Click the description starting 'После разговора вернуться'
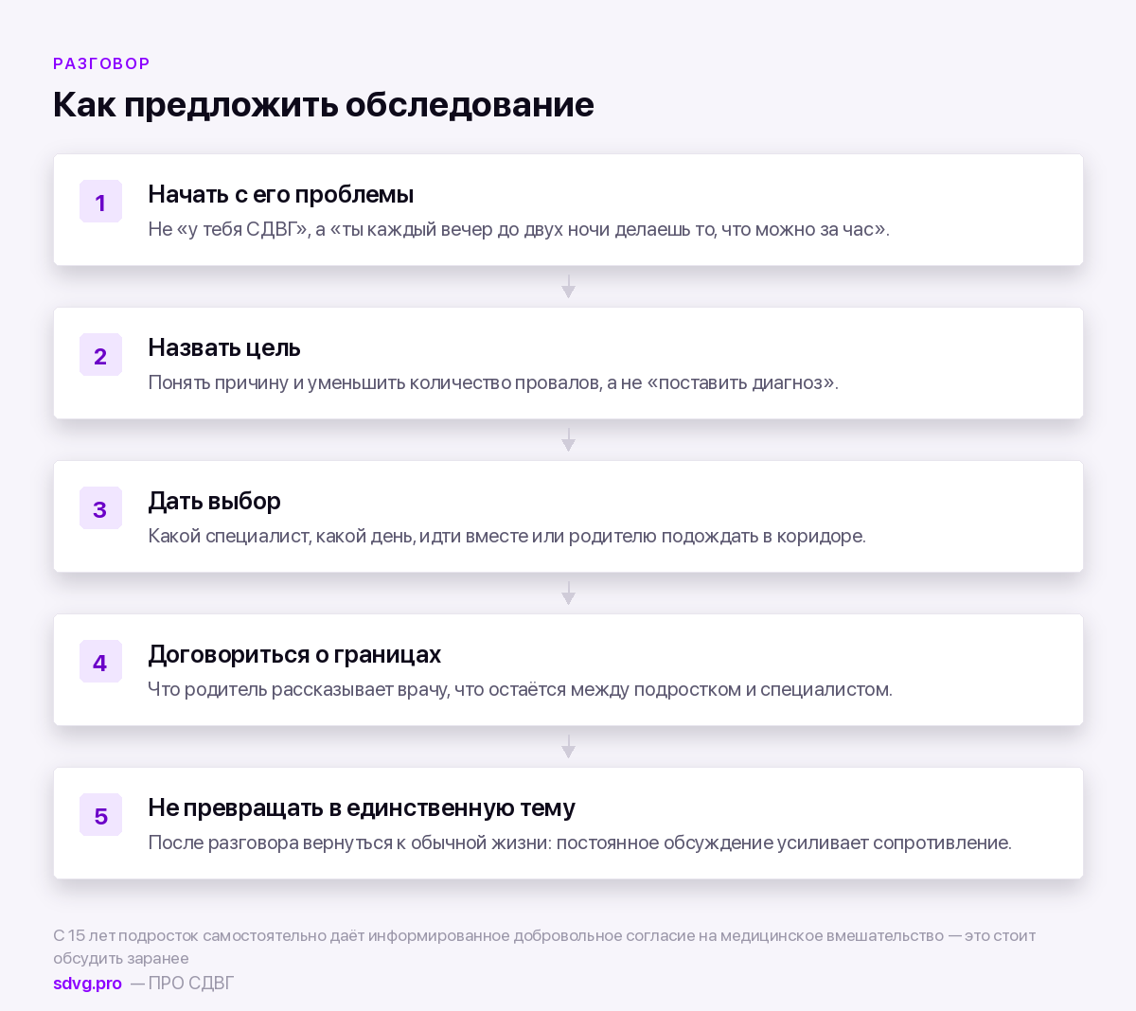This screenshot has width=1136, height=1011. coord(580,842)
